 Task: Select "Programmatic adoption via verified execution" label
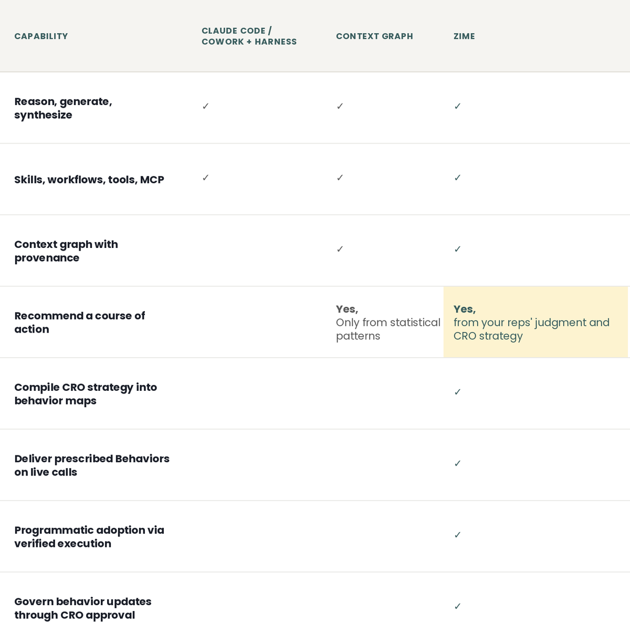point(89,537)
